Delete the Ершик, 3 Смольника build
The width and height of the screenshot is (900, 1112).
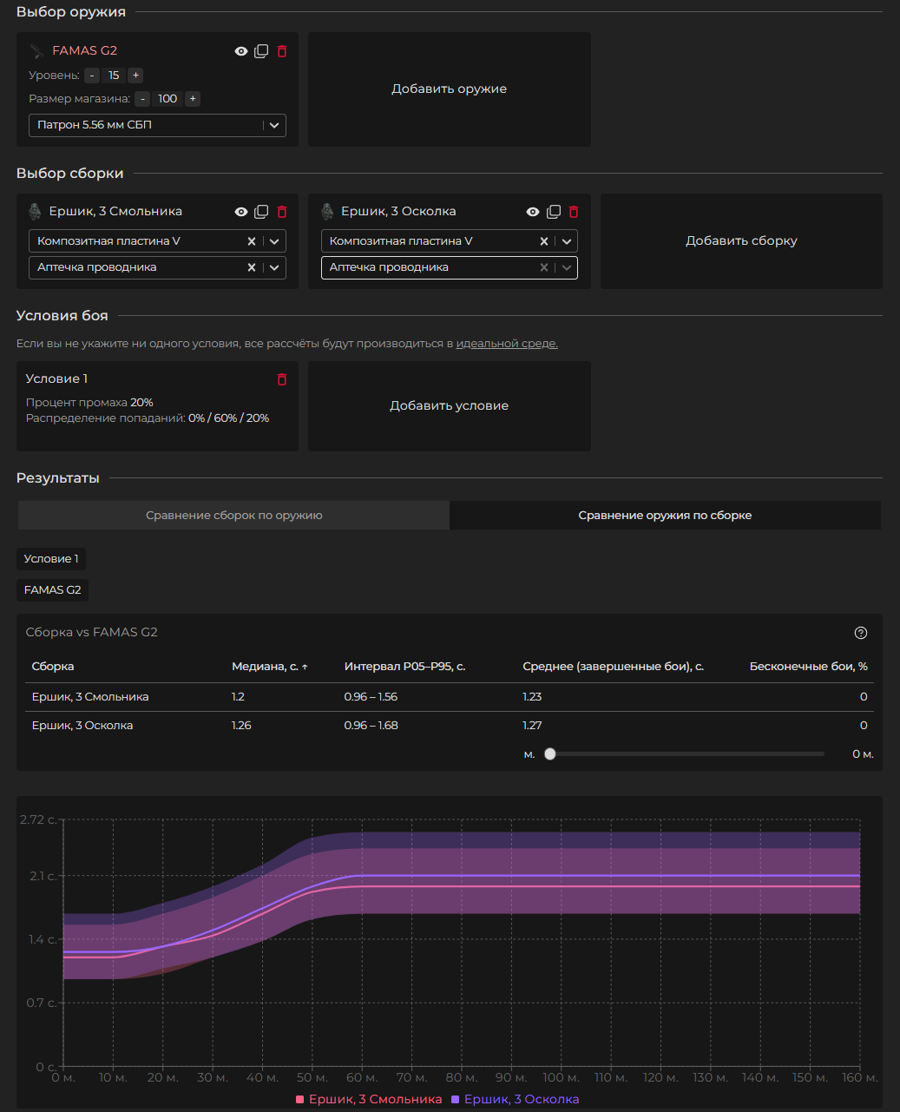point(282,212)
